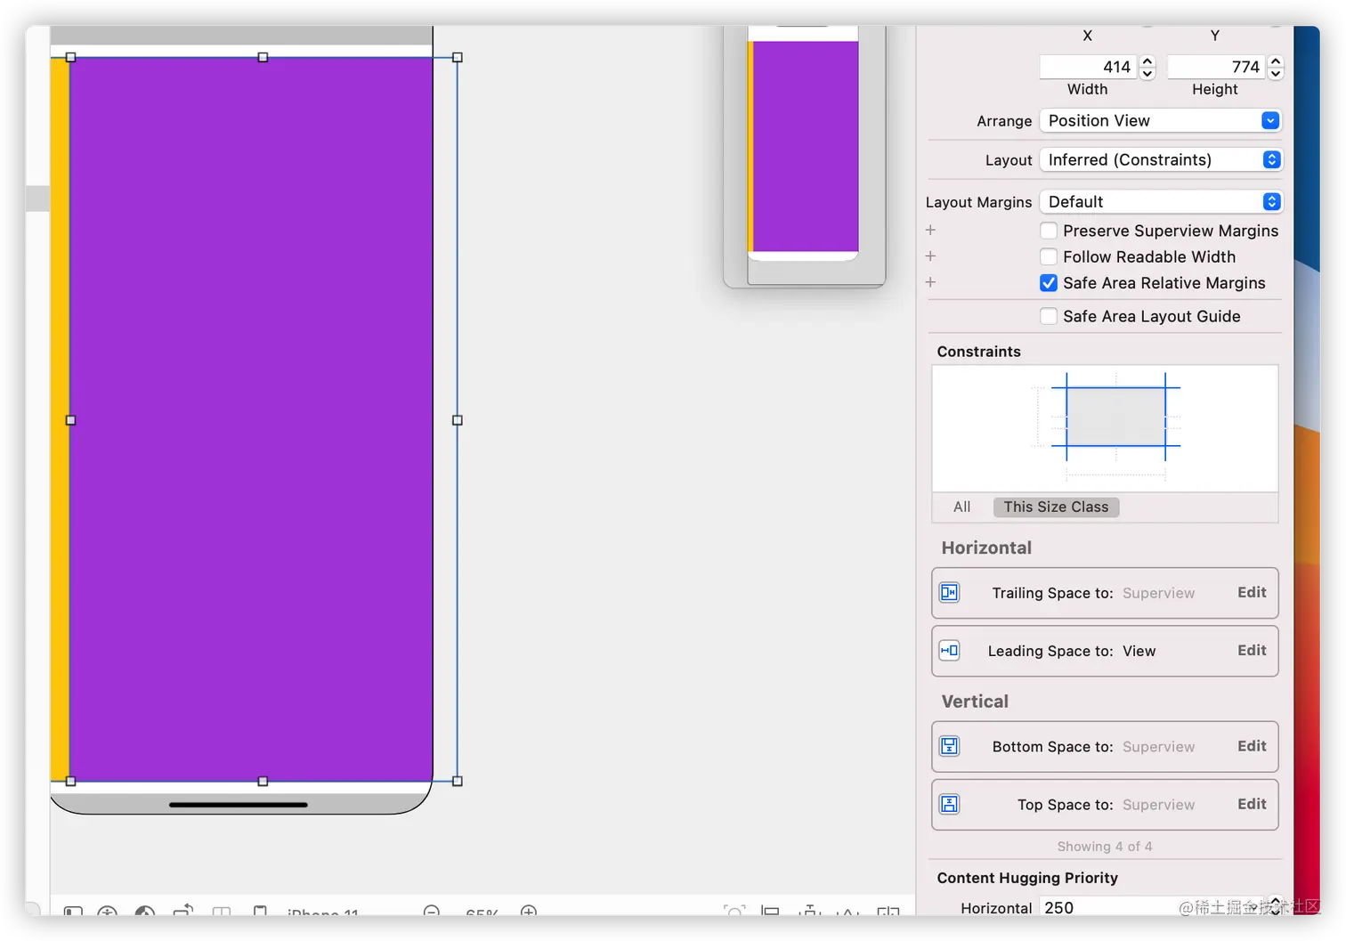Screen dimensions: 1346x941
Task: Click the bottom-left handle of the purple view
Action: [71, 781]
